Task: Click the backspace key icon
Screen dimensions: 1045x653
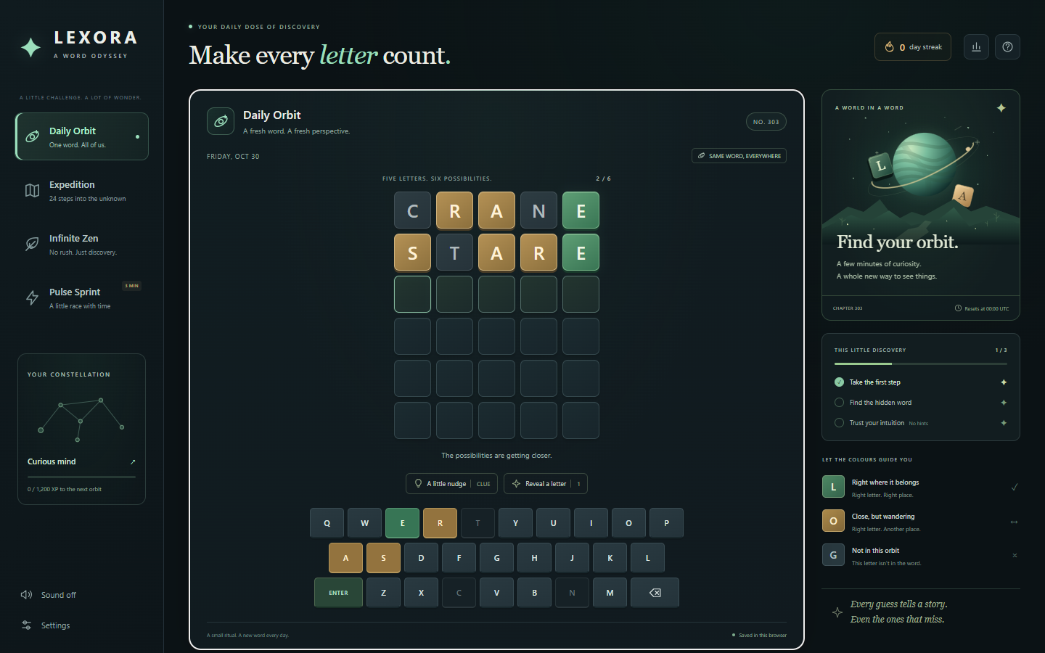Action: 655,593
